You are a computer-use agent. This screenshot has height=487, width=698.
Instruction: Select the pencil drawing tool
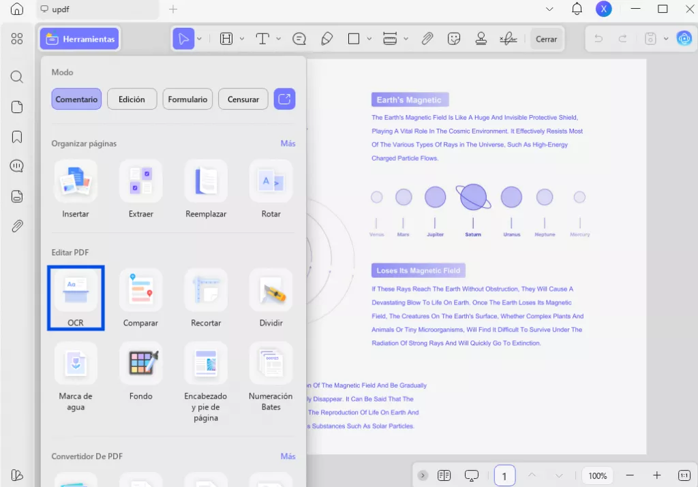[x=327, y=39]
